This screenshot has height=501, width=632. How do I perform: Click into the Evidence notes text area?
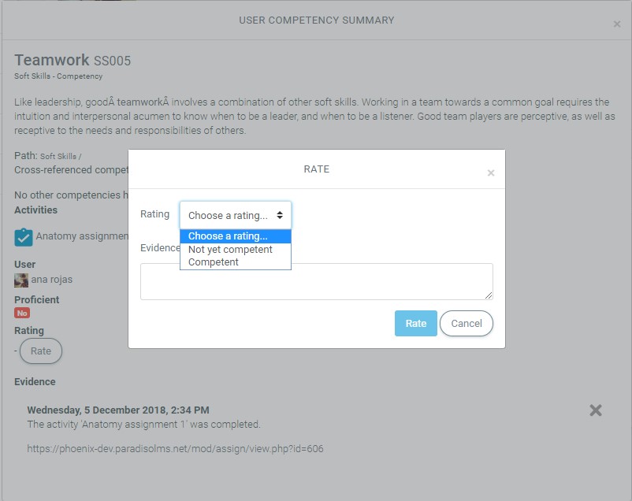point(316,281)
